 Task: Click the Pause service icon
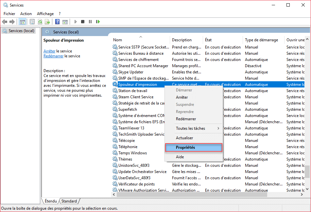tap(90, 22)
